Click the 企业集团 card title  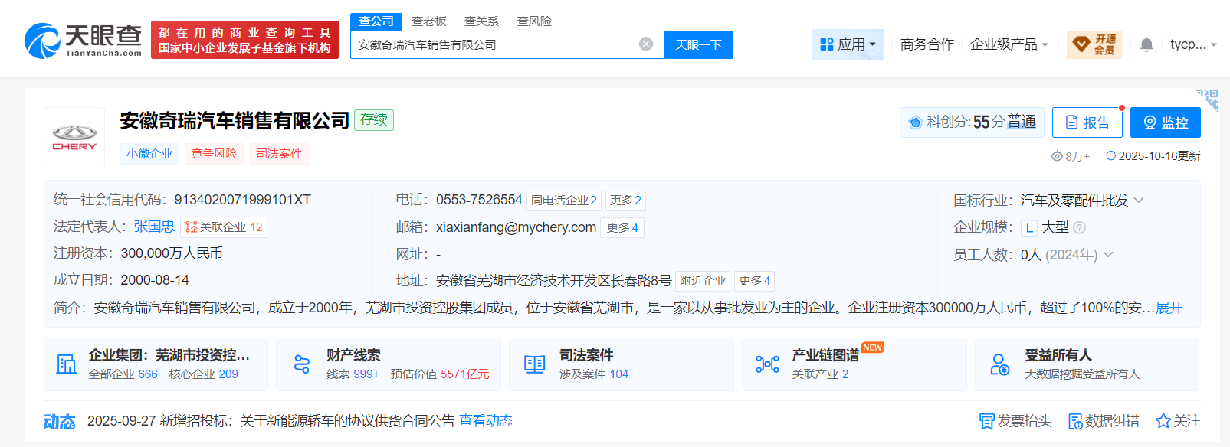(x=169, y=355)
